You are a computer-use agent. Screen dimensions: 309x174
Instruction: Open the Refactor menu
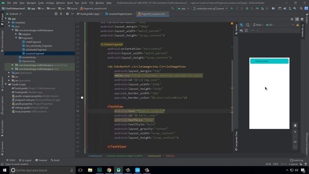pyautogui.click(x=60, y=3)
